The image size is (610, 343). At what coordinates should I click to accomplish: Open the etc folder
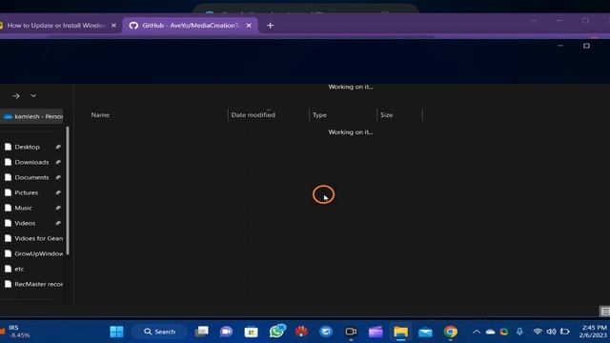tap(19, 269)
